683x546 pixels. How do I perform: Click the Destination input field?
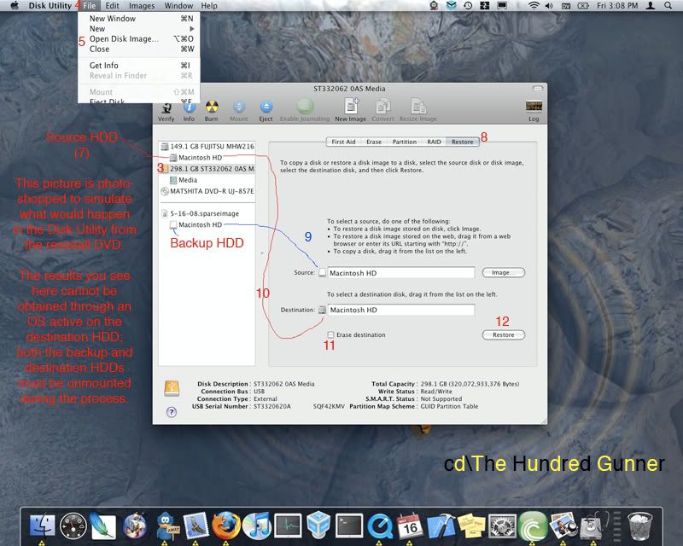[x=400, y=310]
